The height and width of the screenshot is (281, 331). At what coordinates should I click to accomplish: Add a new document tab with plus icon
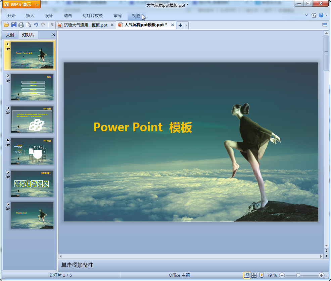point(180,25)
